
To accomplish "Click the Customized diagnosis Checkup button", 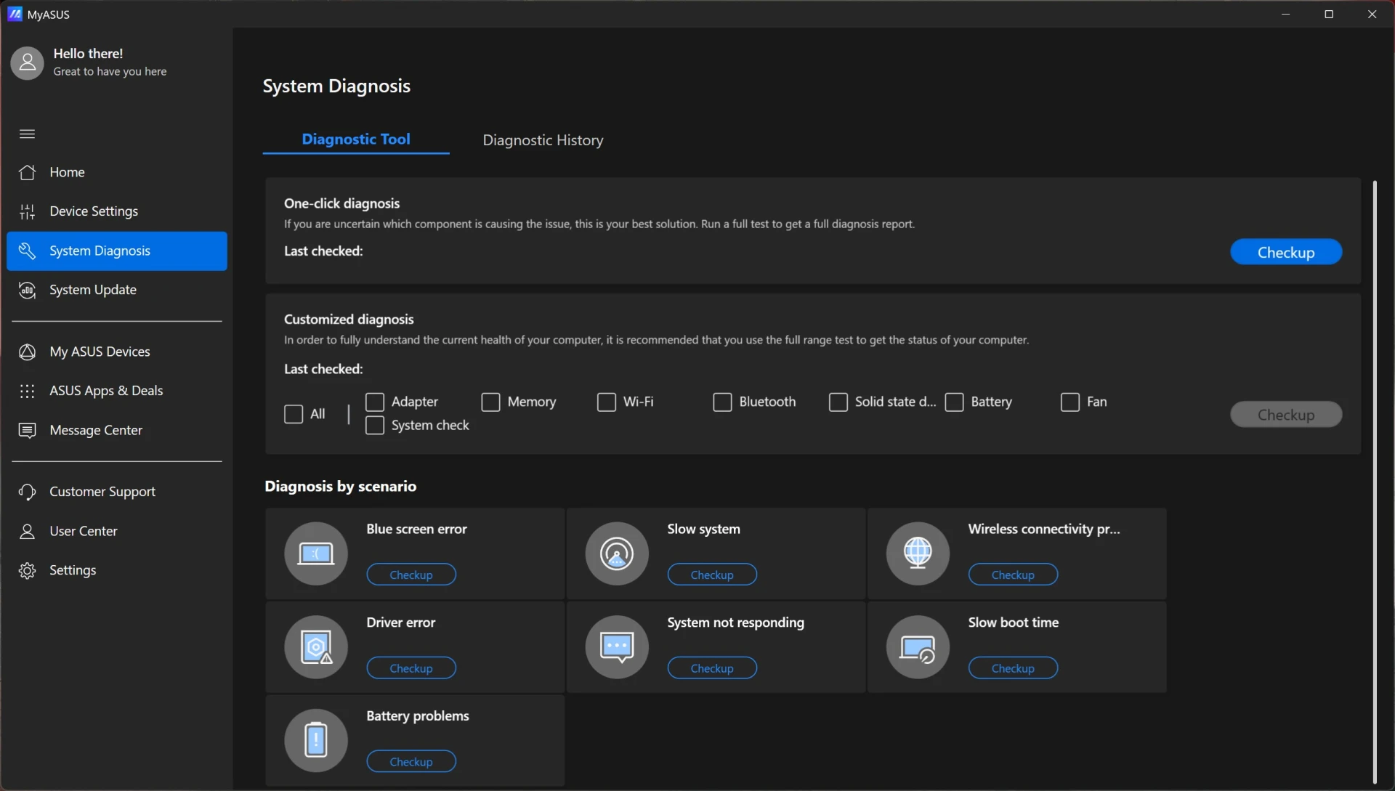I will pyautogui.click(x=1286, y=415).
